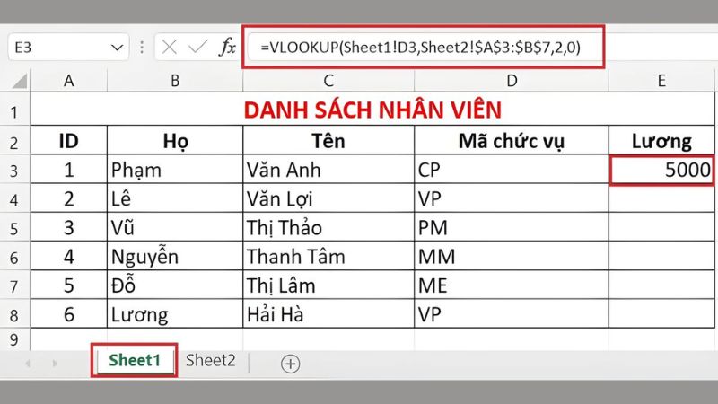
Task: Add a new sheet with the plus icon
Action: [290, 364]
